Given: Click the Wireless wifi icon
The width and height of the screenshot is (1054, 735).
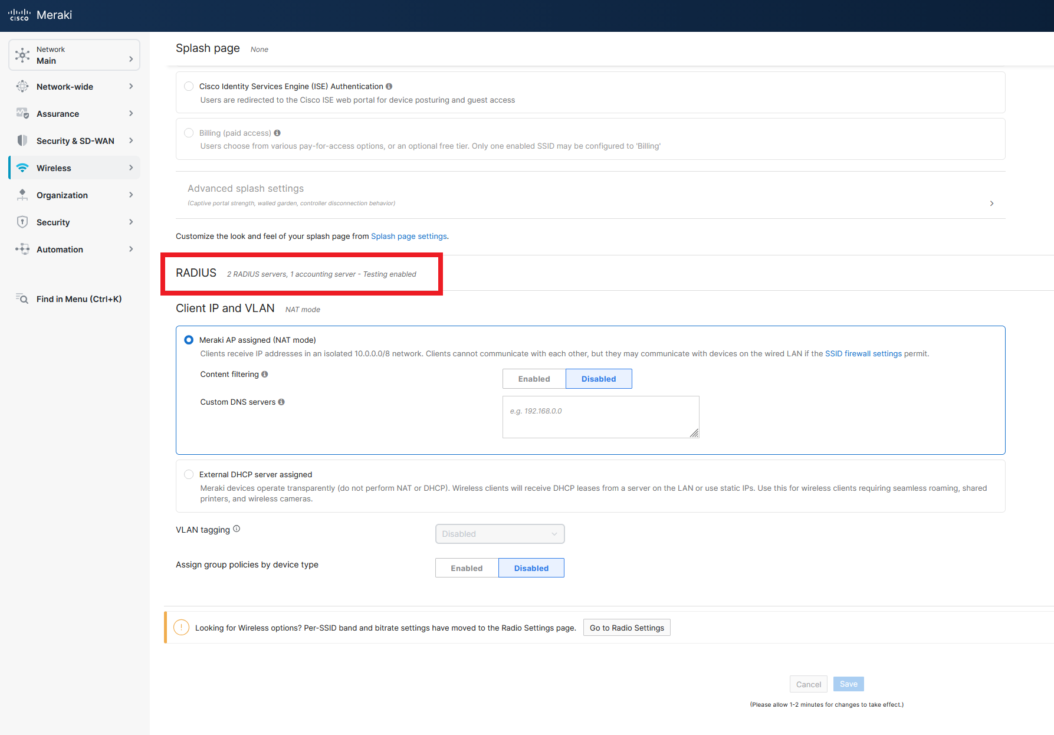Looking at the screenshot, I should (22, 168).
